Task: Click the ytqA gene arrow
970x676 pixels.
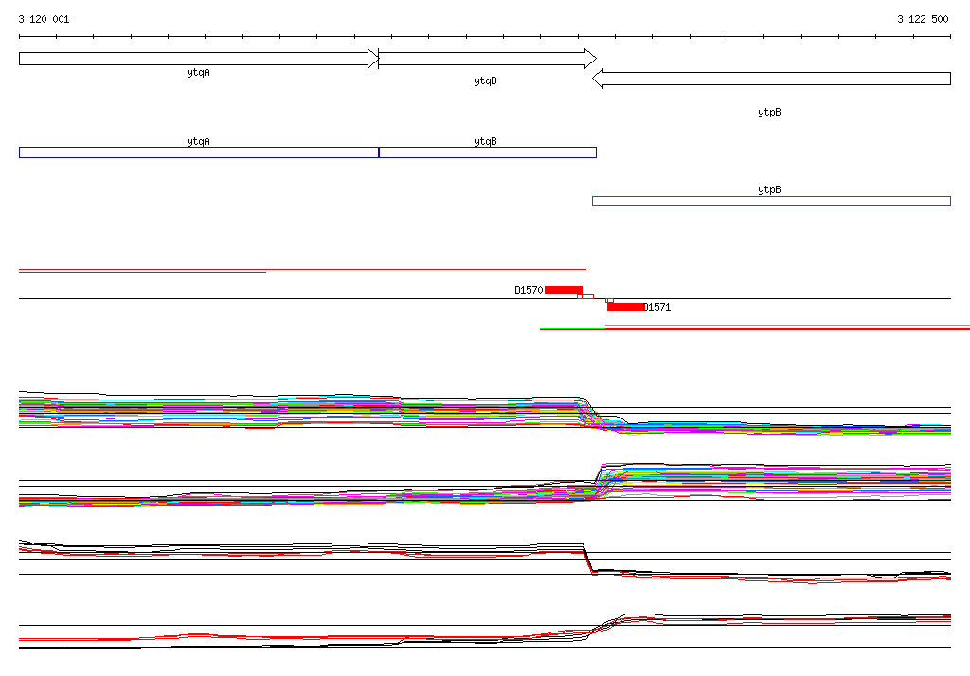Action: (199, 59)
